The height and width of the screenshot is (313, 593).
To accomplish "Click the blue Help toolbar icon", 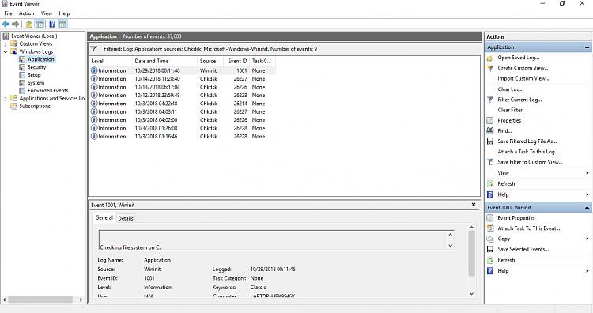I will pyautogui.click(x=52, y=25).
